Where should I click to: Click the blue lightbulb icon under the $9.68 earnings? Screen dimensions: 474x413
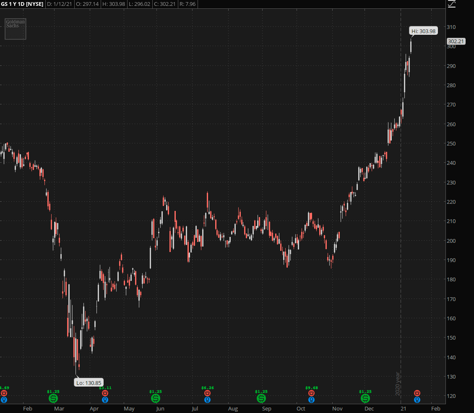311,400
